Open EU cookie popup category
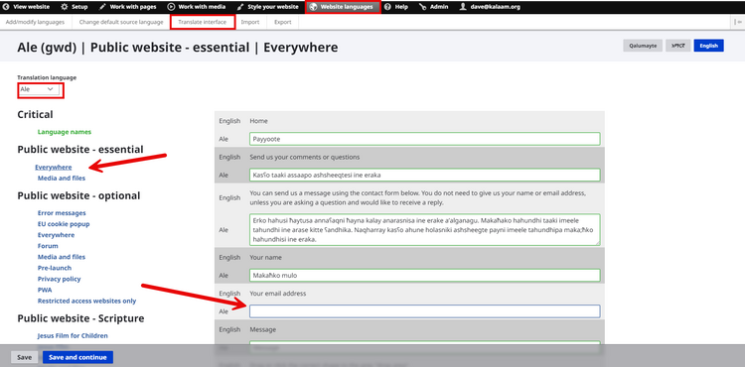The image size is (745, 367). pyautogui.click(x=64, y=224)
